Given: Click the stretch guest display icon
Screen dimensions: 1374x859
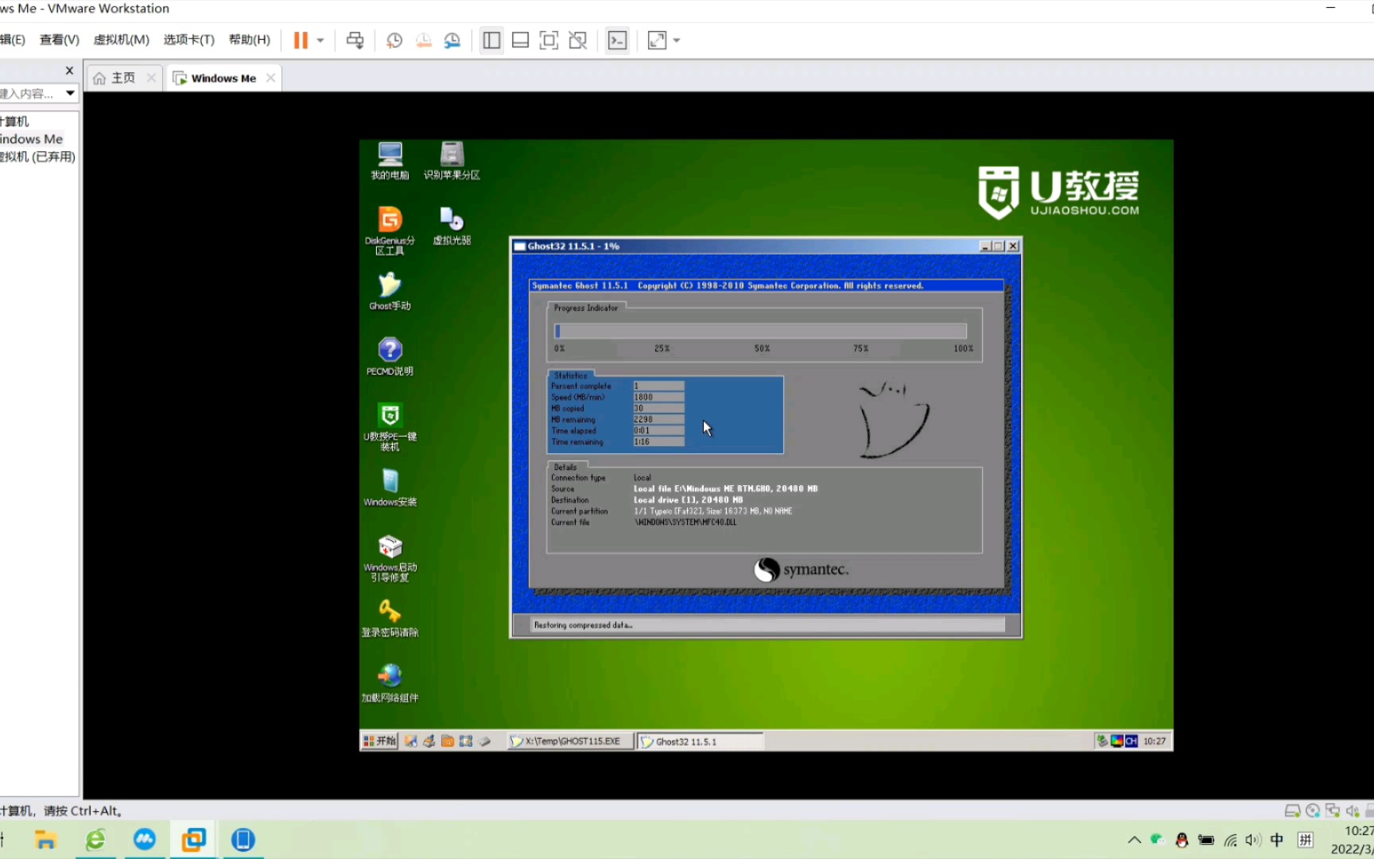Looking at the screenshot, I should (x=657, y=41).
